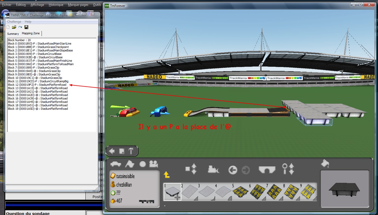
Task: Click the blue reload arrow icon in Challenge Edit
Action: click(20, 27)
